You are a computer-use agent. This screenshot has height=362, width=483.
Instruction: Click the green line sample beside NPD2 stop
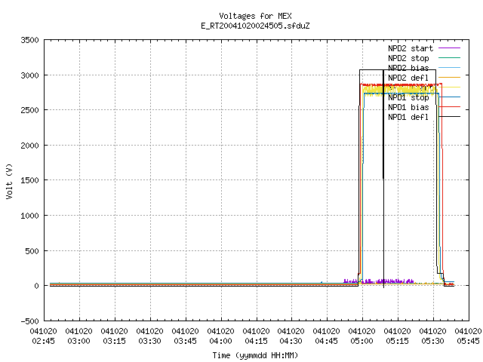450,58
